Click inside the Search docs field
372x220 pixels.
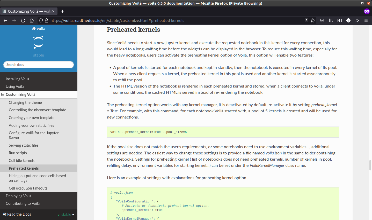point(38,65)
